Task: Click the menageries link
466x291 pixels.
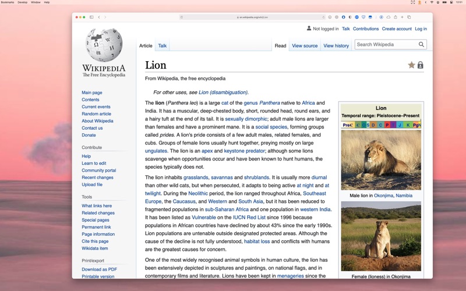Action: coord(290,276)
